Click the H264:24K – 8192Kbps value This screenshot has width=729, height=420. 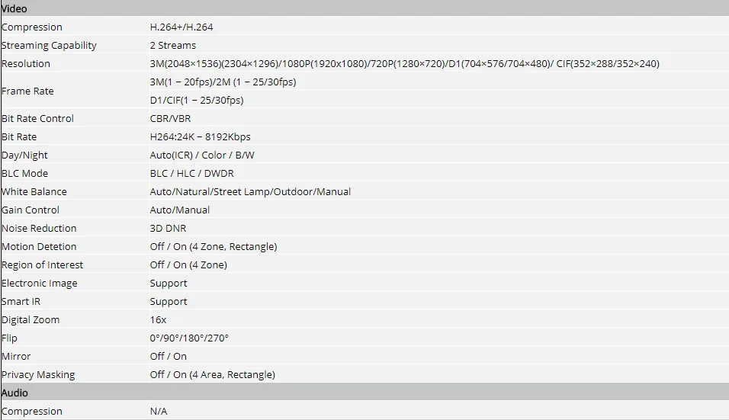(200, 137)
